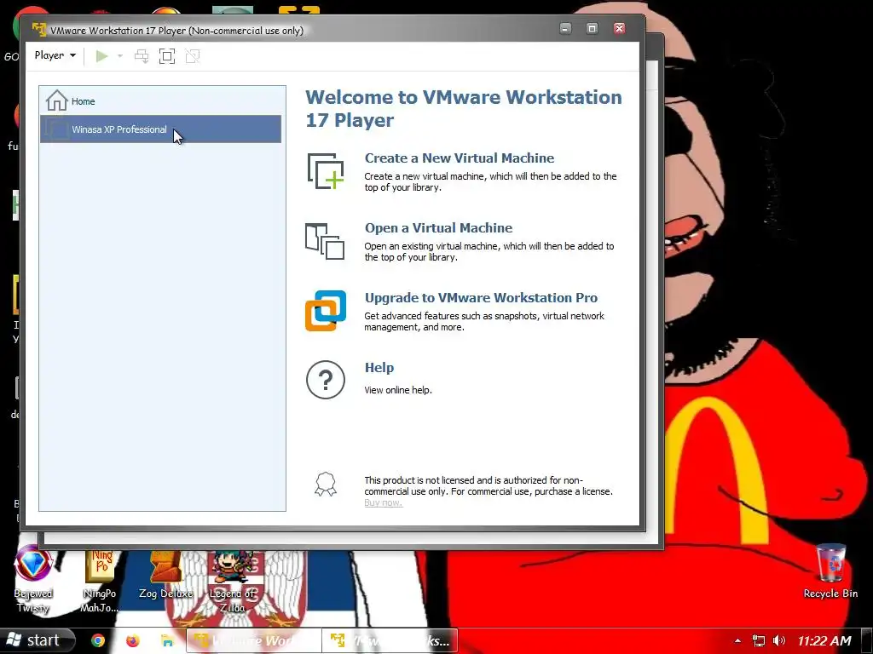Click the new virtual machine plus icon
Viewport: 873px width, 654px height.
(325, 171)
